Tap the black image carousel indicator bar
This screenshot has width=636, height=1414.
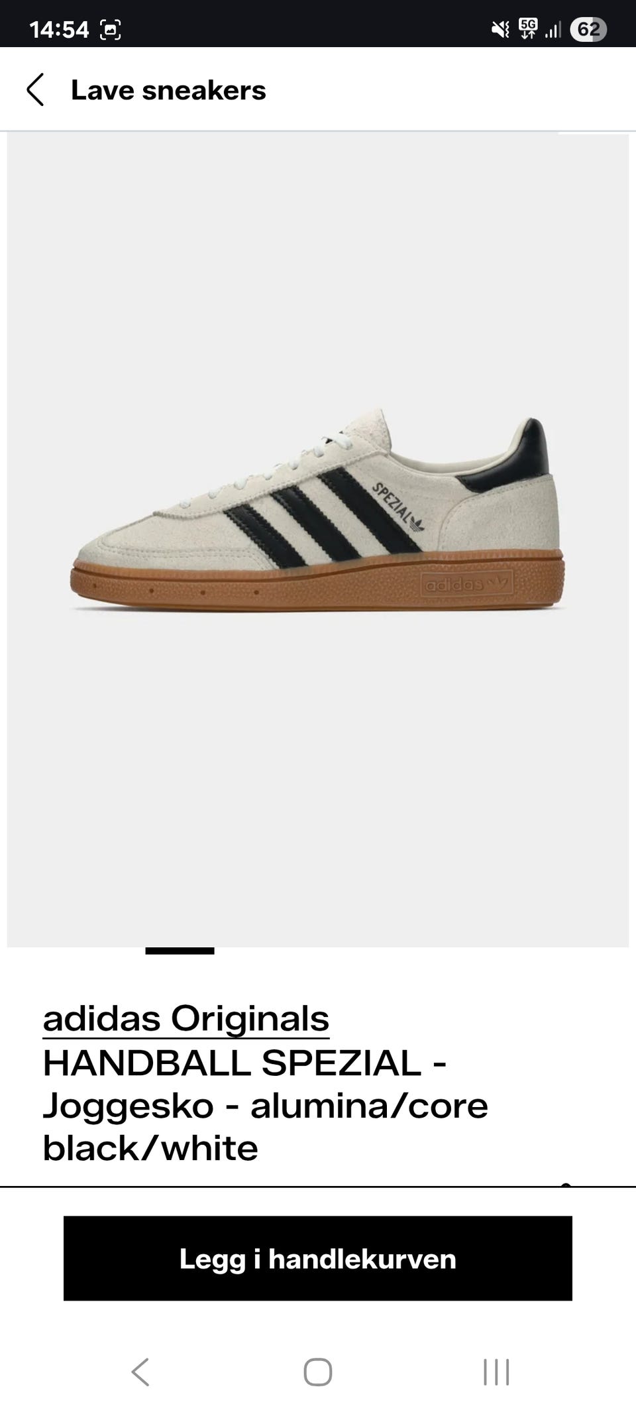coord(180,951)
